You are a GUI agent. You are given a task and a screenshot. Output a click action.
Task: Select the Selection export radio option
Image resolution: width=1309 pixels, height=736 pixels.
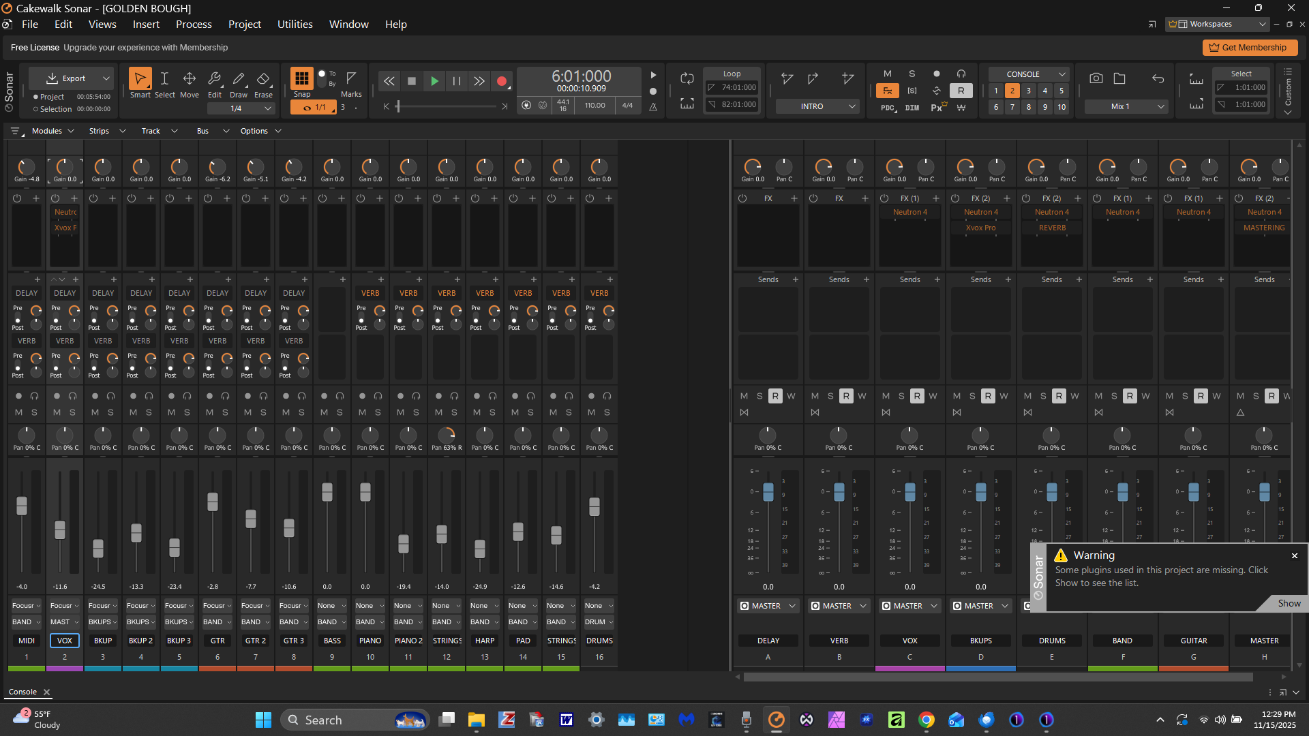tap(36, 109)
